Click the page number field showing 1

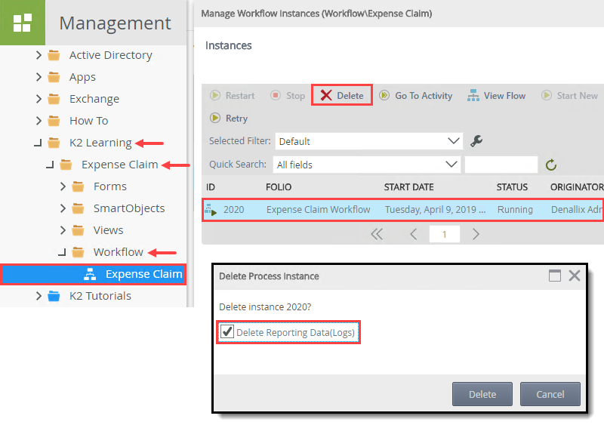(x=445, y=234)
